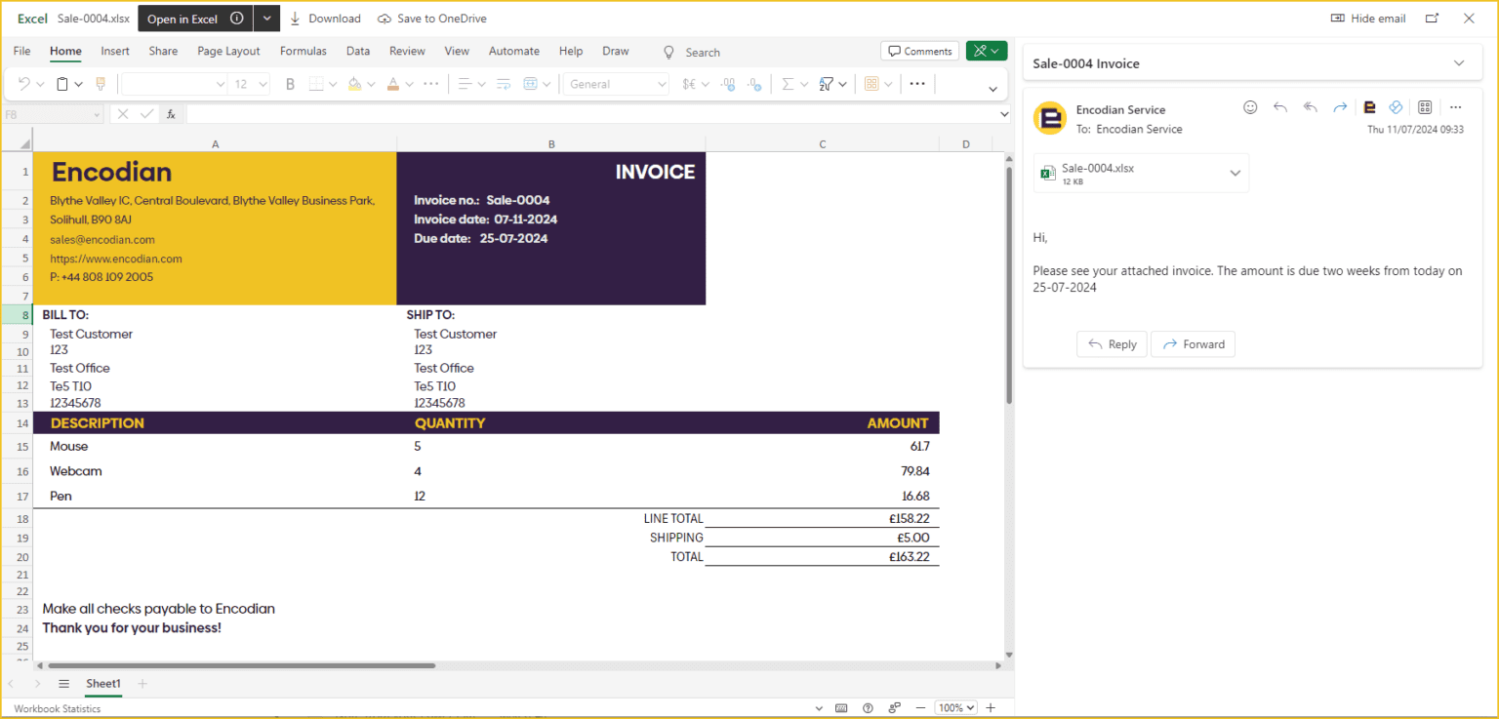Like the email with the smiley icon

click(1250, 107)
